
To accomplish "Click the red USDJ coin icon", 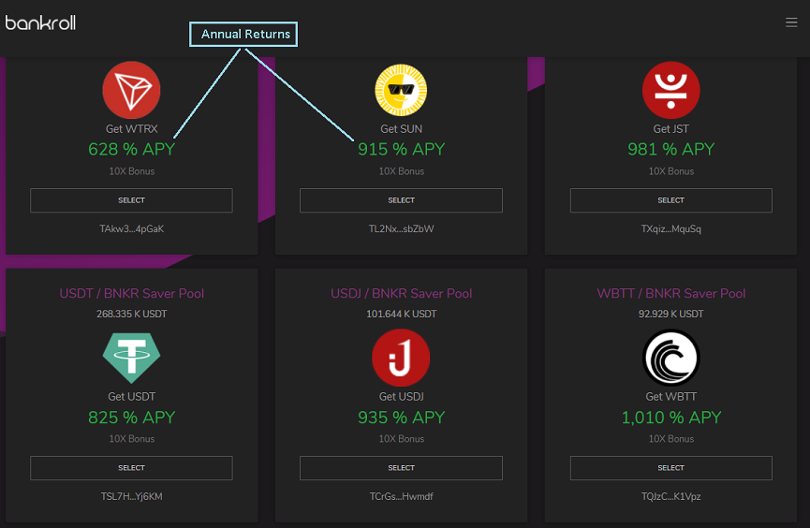I will pyautogui.click(x=401, y=358).
